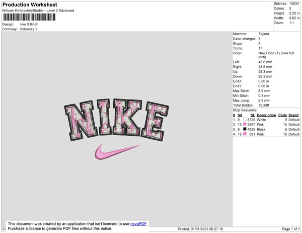Click the 'Up:' margin label
This screenshot has height=233, width=302.
236,72
